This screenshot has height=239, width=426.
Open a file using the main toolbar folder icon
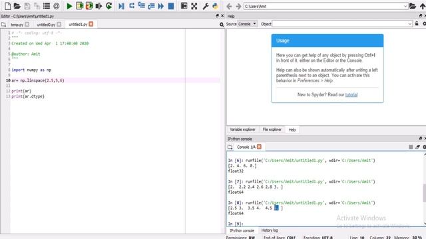(x=17, y=6)
